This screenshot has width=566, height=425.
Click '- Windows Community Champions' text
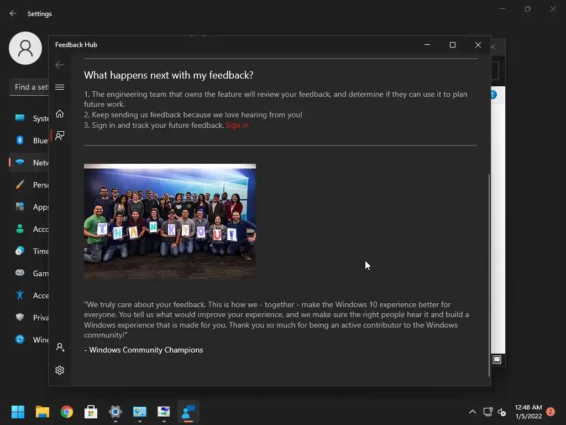click(144, 350)
